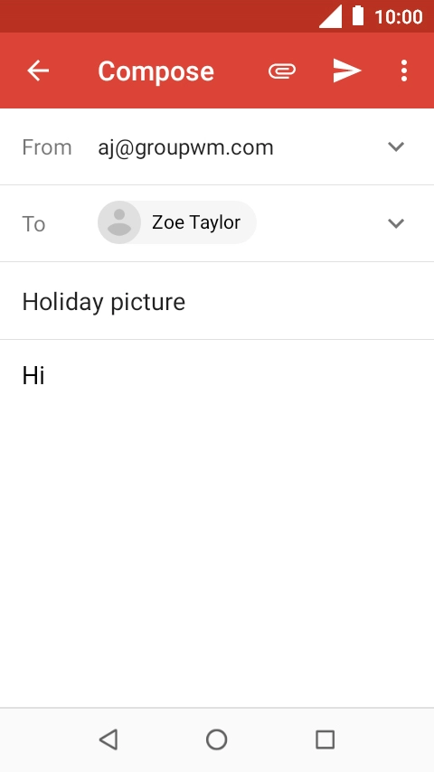Open recent apps with the square button
Image resolution: width=434 pixels, height=772 pixels.
tap(325, 739)
